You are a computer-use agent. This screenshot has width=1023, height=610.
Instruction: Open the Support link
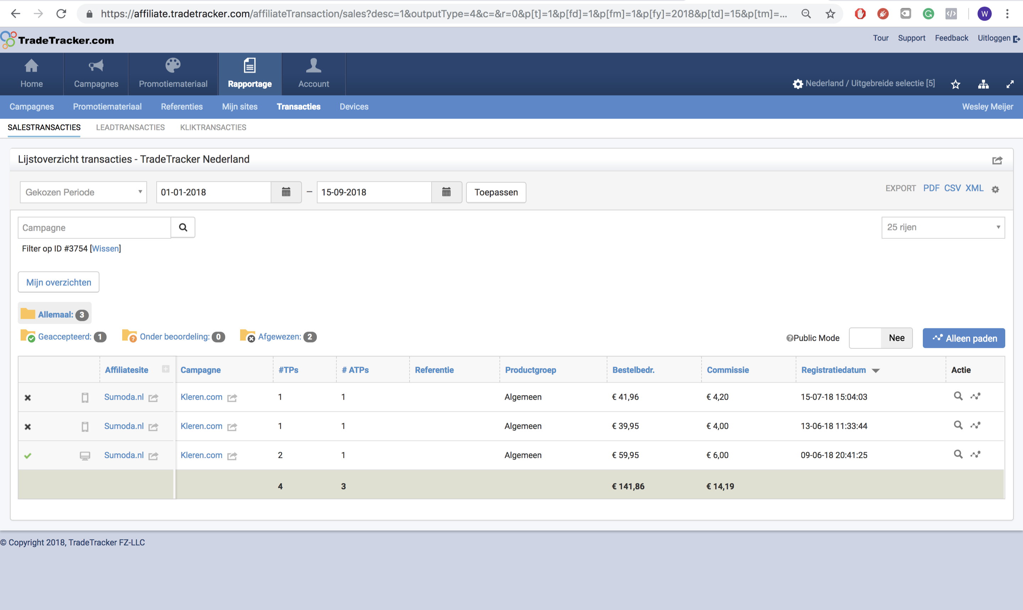(x=911, y=38)
